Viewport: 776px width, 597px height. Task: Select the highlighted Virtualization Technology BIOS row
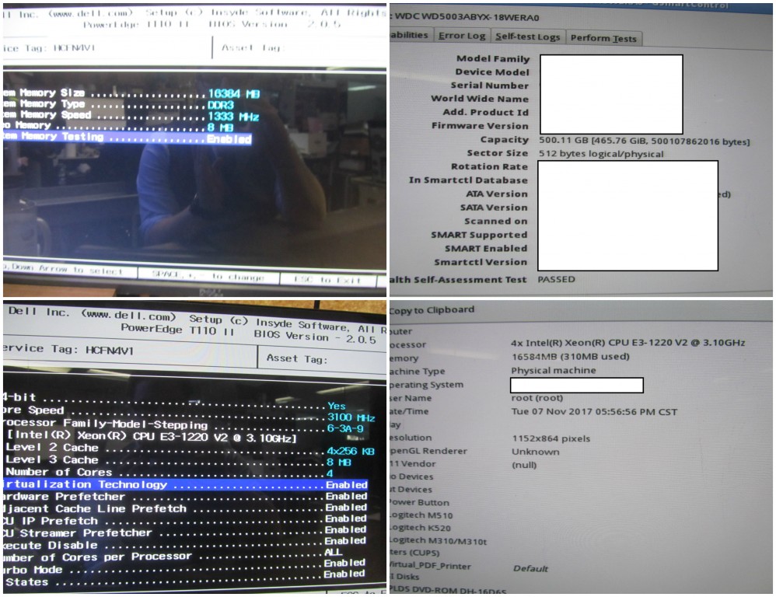(185, 485)
